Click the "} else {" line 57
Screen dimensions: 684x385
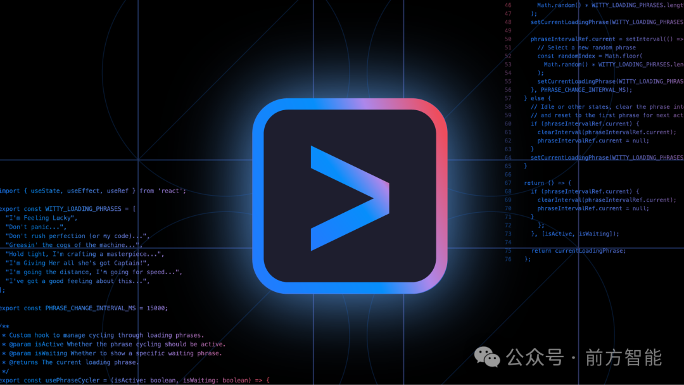538,99
